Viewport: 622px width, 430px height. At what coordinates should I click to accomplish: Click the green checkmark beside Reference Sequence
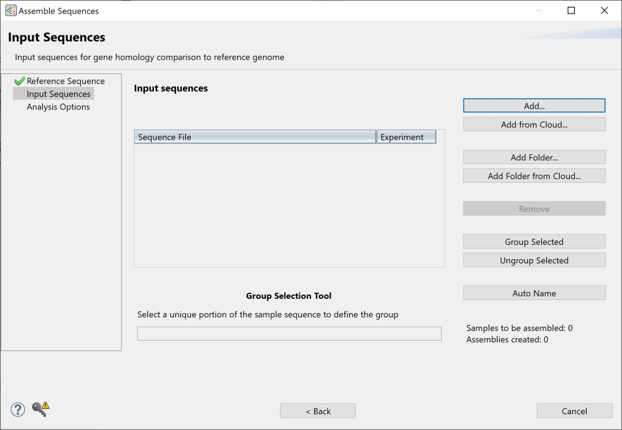(x=19, y=80)
